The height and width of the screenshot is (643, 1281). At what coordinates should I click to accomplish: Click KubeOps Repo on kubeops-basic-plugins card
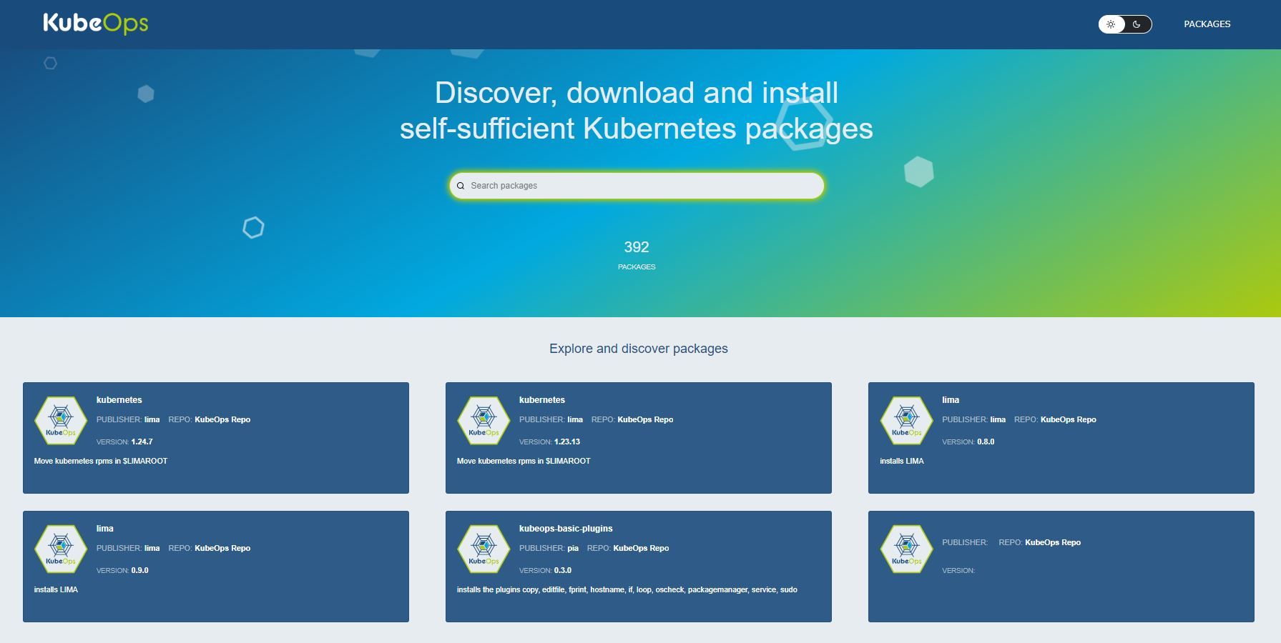641,548
